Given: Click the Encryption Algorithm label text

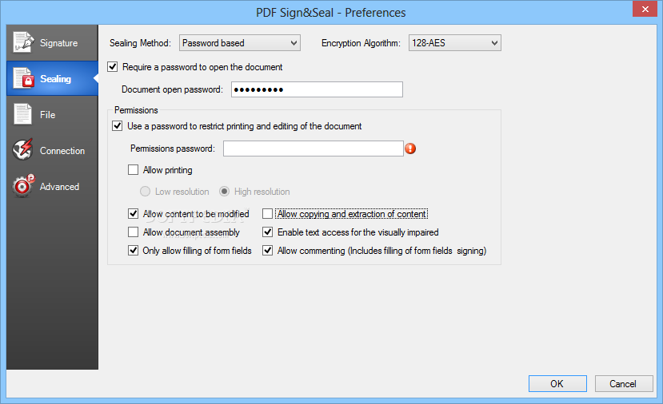Looking at the screenshot, I should point(361,43).
